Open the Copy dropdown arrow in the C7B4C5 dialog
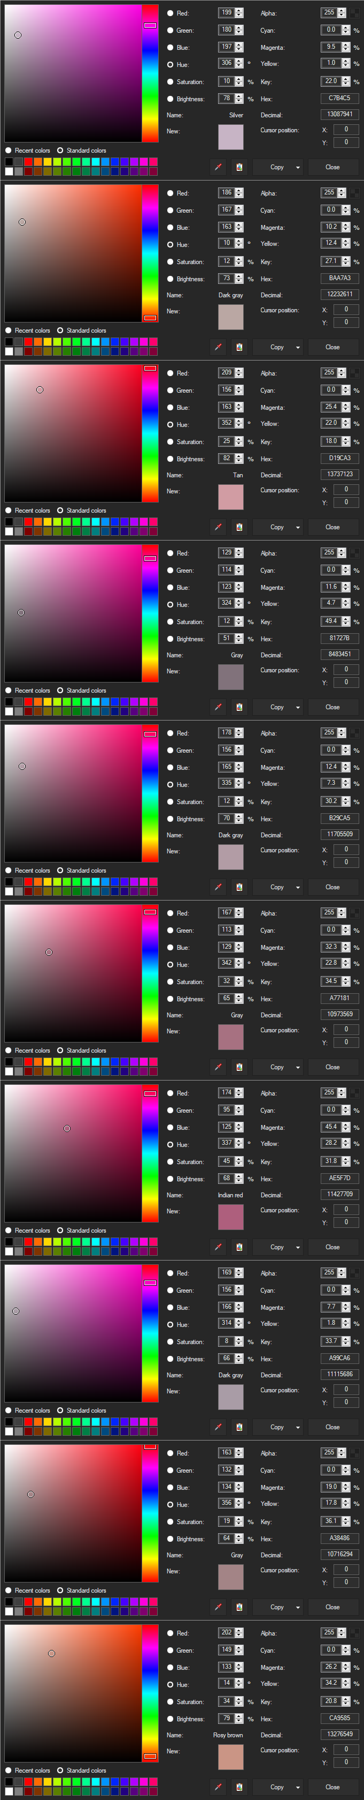This screenshot has width=364, height=1800. [x=298, y=167]
